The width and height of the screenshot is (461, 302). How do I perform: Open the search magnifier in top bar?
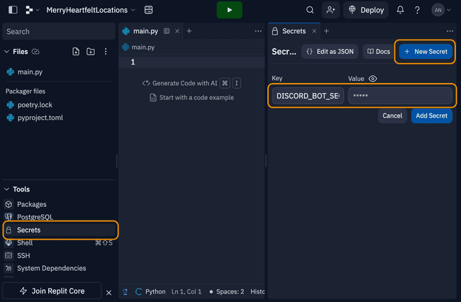click(310, 10)
